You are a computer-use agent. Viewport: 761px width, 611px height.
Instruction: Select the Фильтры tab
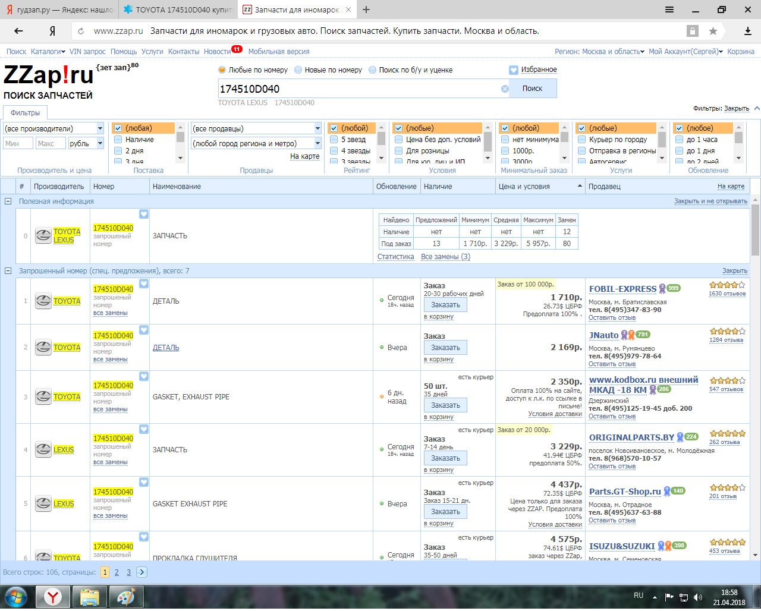[25, 113]
